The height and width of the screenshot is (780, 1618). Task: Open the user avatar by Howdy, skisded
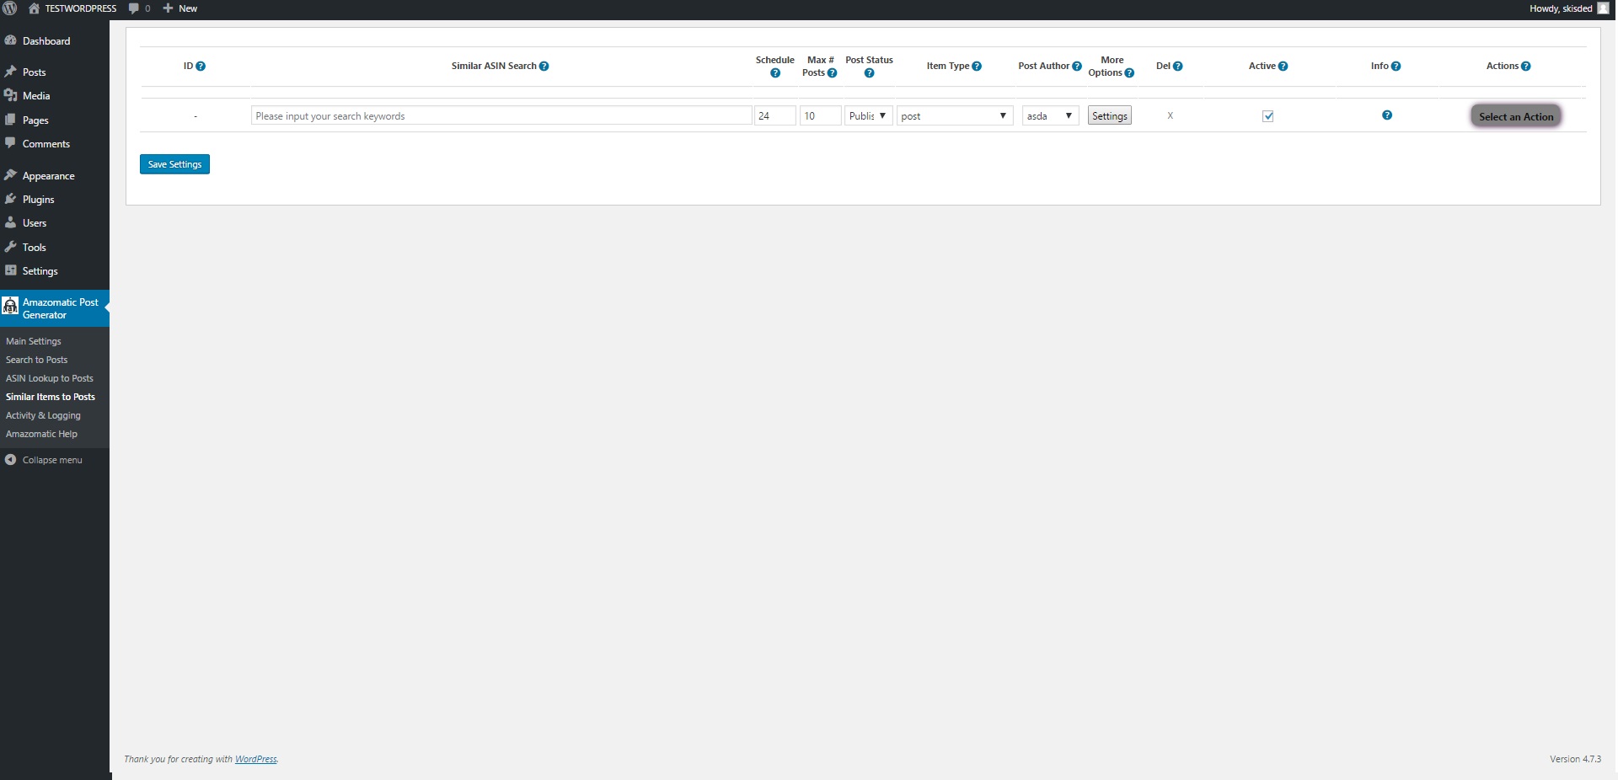[x=1603, y=8]
